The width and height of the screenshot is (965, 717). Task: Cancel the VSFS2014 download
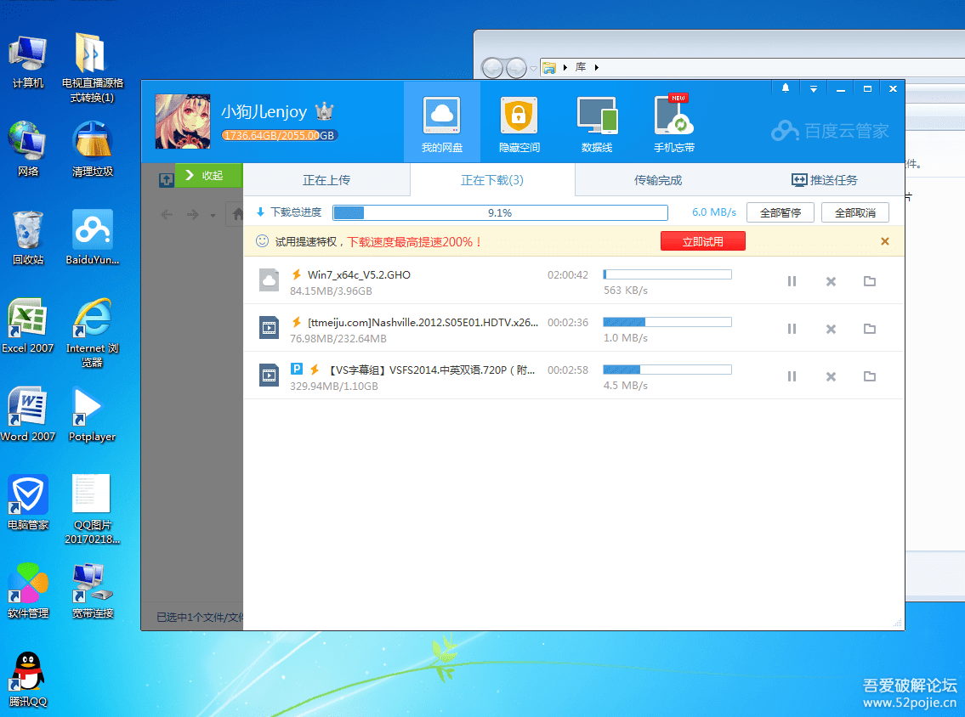coord(831,376)
